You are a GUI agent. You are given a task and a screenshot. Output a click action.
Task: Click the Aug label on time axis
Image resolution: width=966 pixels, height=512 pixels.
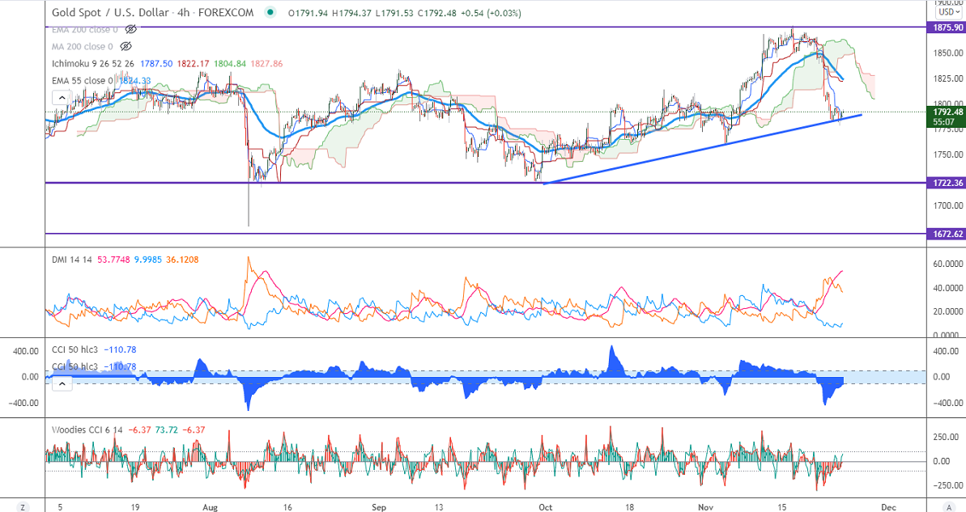pos(210,507)
